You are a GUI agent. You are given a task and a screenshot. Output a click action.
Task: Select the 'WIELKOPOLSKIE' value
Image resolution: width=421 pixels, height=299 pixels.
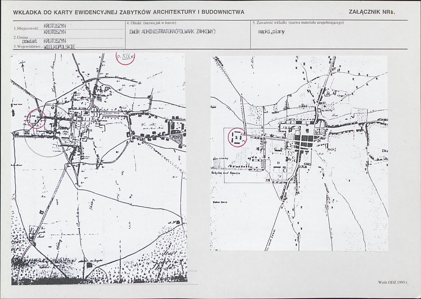pyautogui.click(x=59, y=47)
